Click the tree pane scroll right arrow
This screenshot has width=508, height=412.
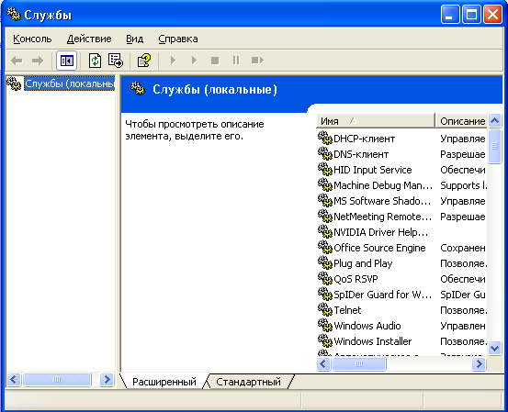[107, 379]
